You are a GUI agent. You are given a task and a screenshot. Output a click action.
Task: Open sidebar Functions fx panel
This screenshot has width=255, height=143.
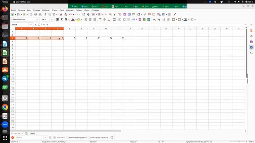[251, 53]
